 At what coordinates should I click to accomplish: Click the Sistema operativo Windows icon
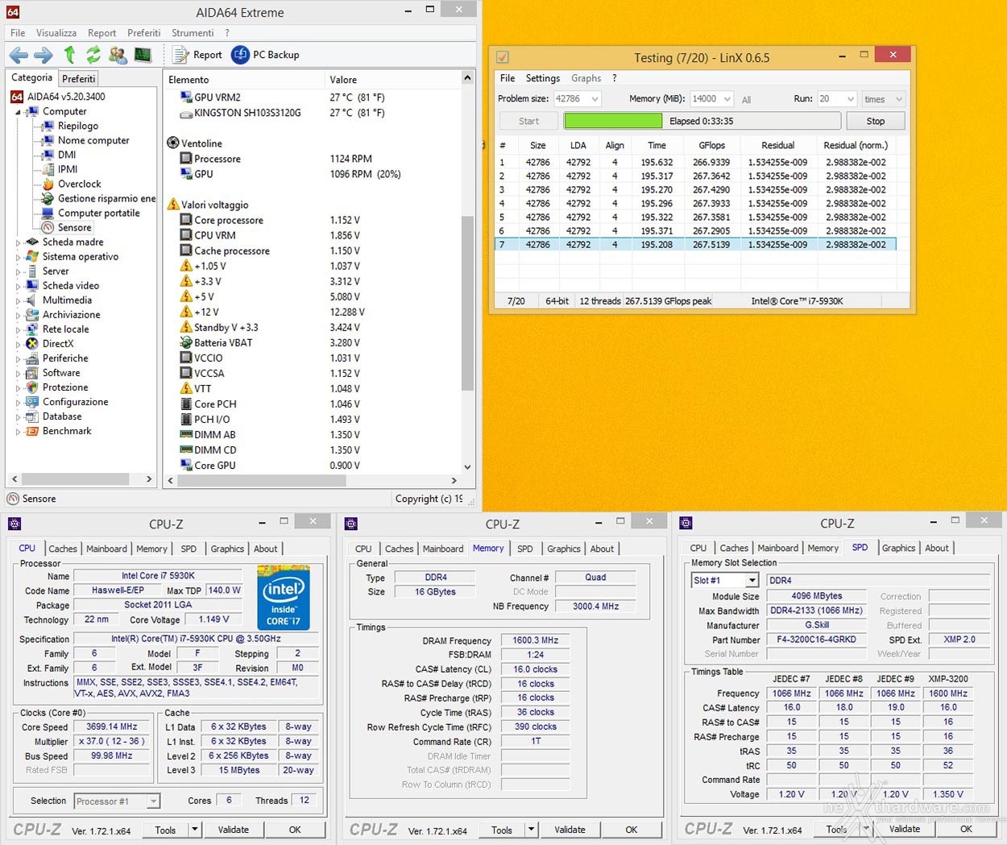point(32,256)
